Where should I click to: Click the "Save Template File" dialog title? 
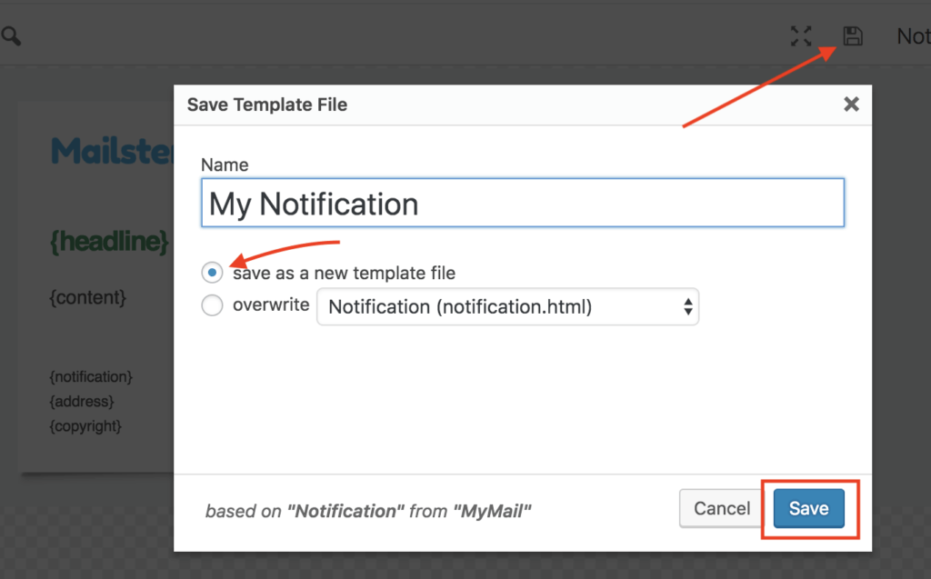click(x=267, y=105)
